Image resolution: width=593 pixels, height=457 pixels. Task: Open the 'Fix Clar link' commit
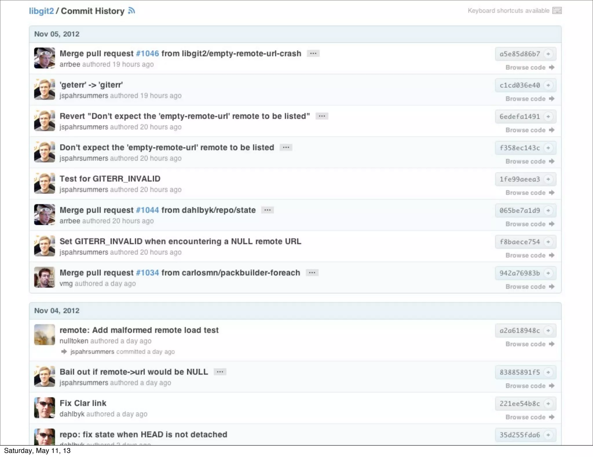tap(83, 403)
